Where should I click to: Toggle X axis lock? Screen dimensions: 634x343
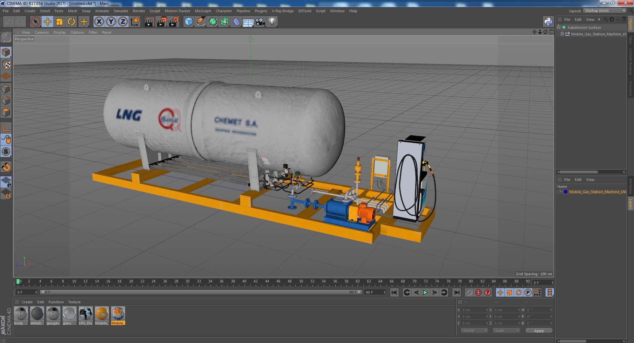click(x=99, y=22)
